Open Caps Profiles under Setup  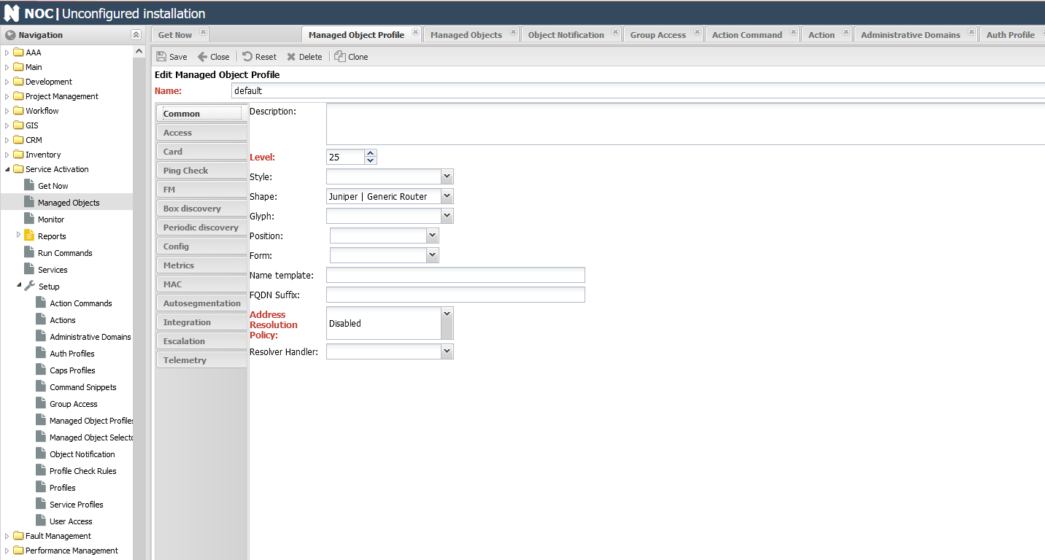point(72,370)
